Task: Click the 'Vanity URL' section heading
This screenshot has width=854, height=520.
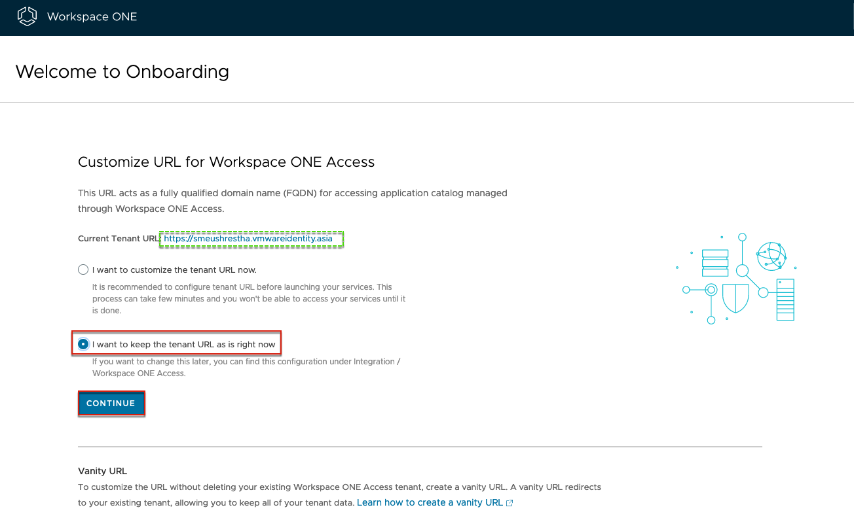Action: [x=102, y=471]
